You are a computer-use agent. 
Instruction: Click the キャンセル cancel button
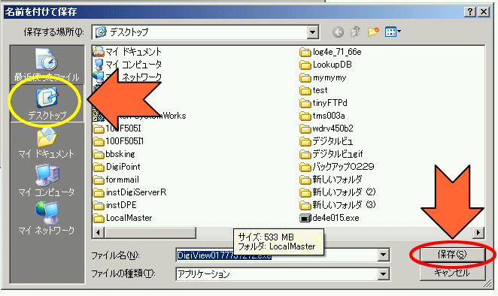452,273
